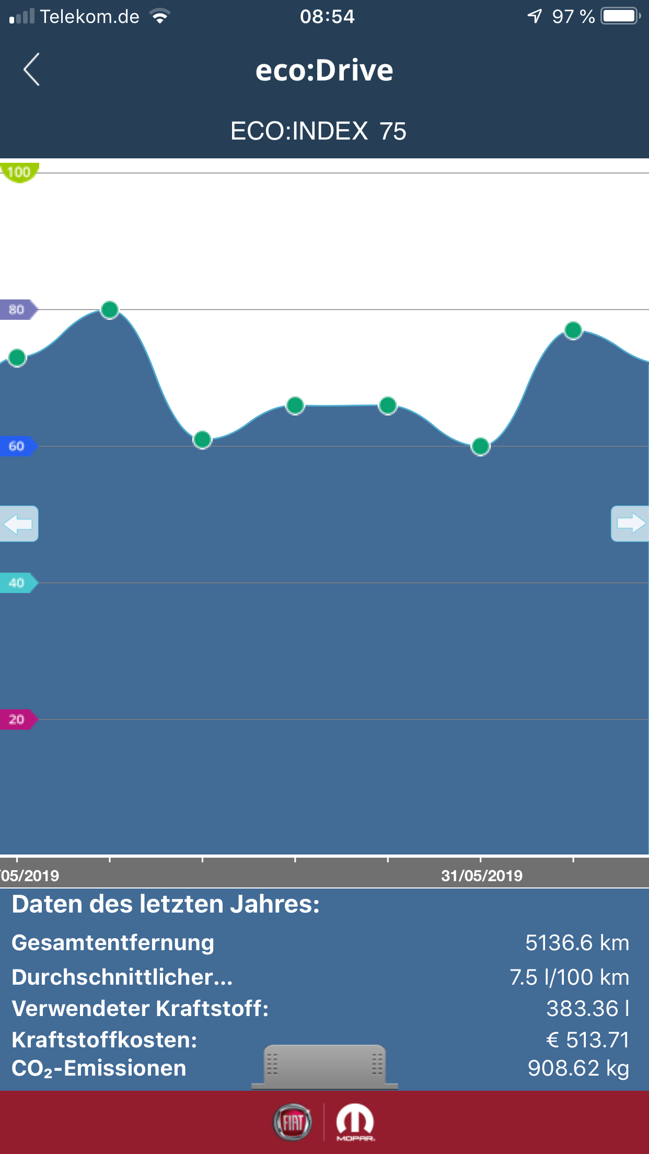Tap the back chevron in the header

point(31,70)
